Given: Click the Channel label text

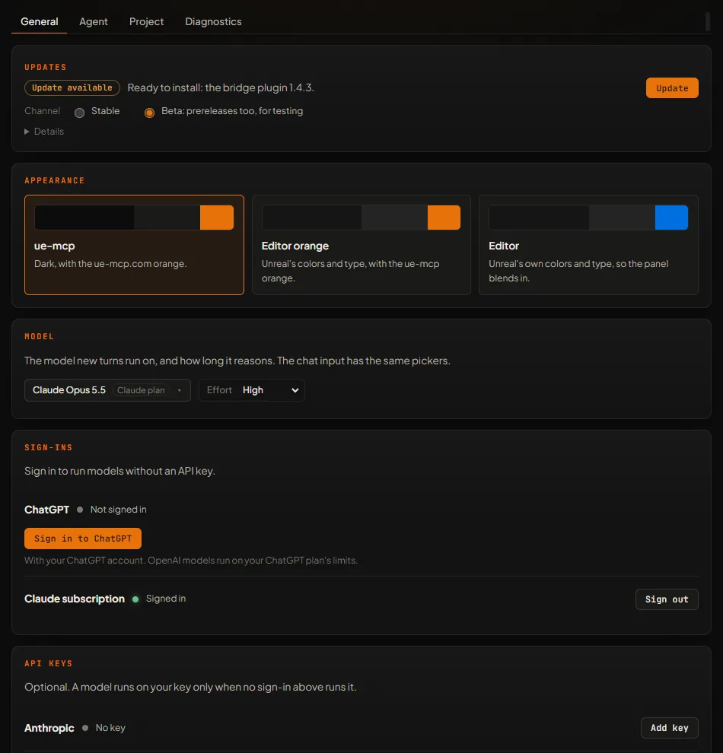Looking at the screenshot, I should click(43, 111).
